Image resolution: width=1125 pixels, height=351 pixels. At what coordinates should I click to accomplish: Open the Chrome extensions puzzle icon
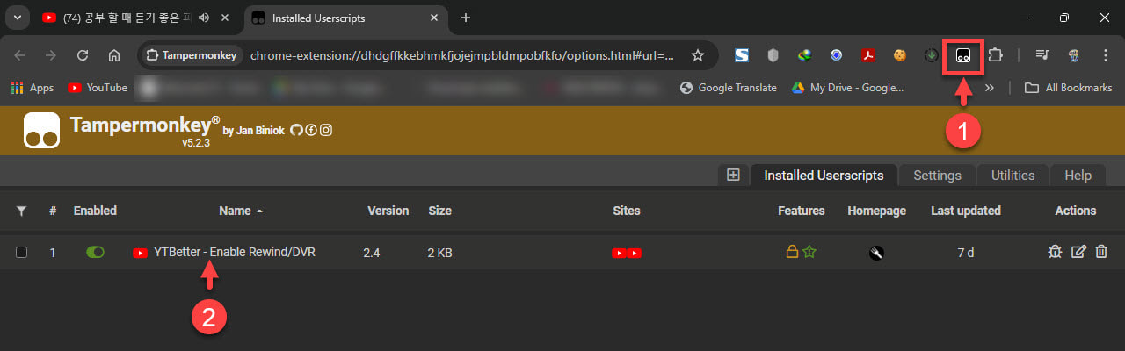tap(995, 55)
